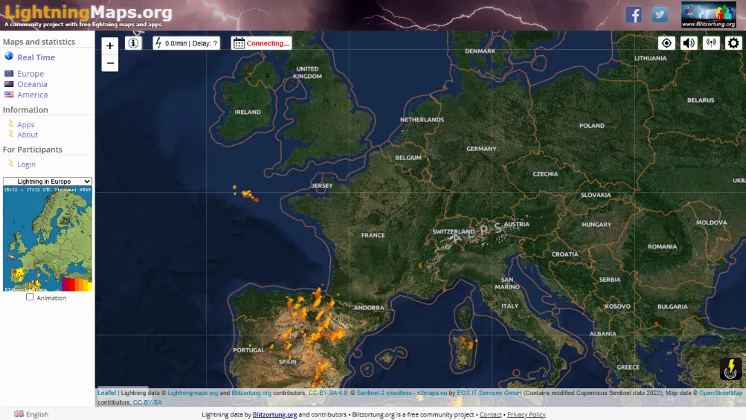Expand the English language selector
This screenshot has height=420, width=746.
point(30,413)
